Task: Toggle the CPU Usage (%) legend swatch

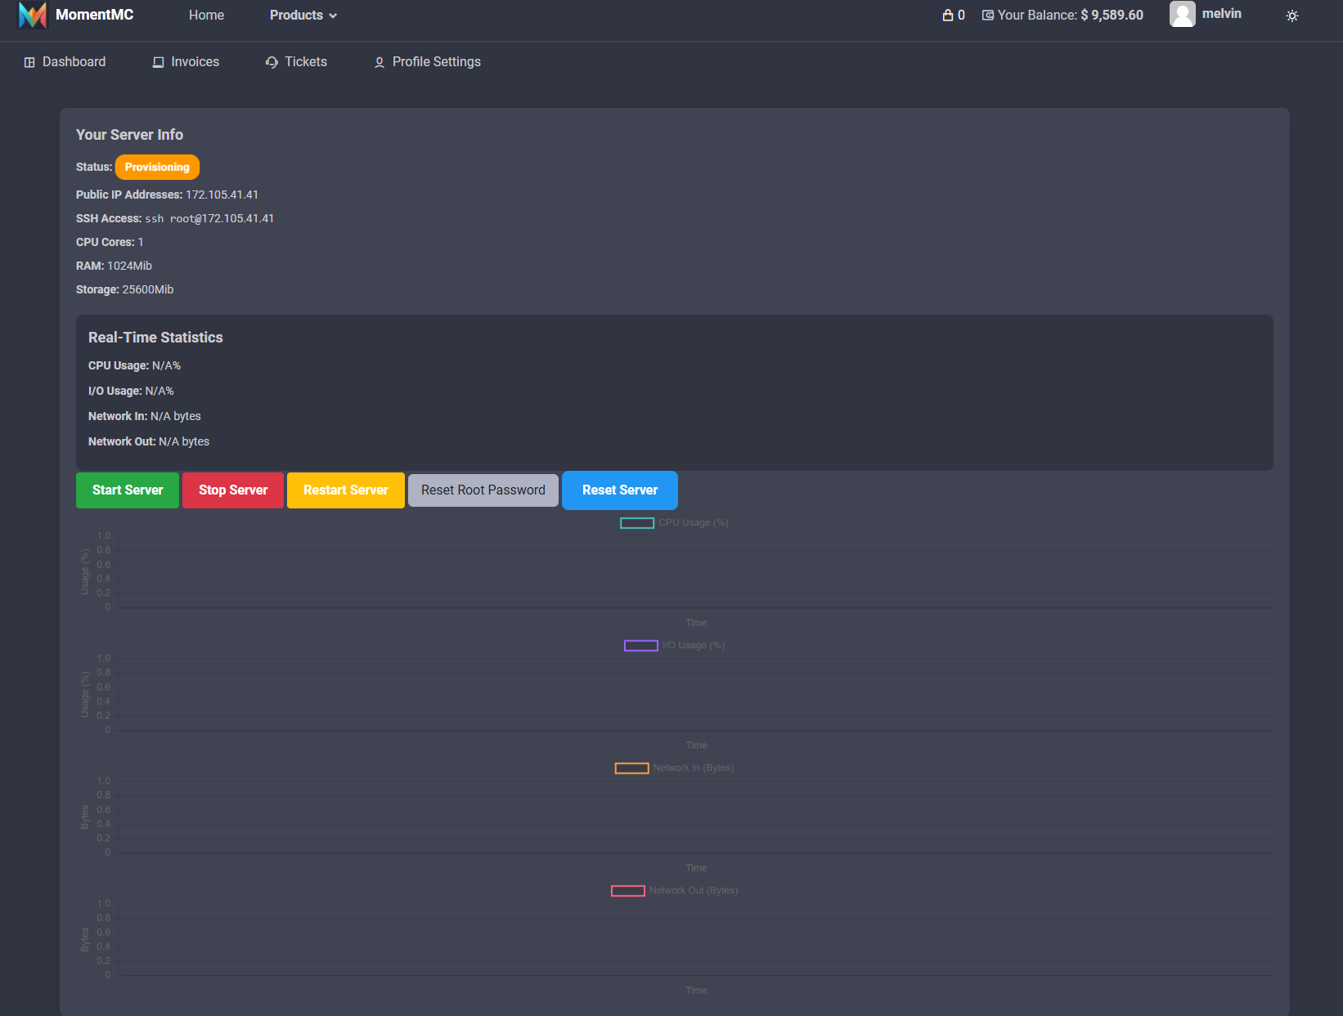Action: point(637,523)
